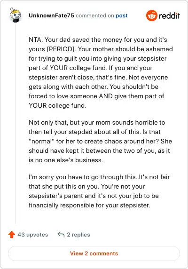Click the Reddit Snoo logo icon

click(x=152, y=16)
